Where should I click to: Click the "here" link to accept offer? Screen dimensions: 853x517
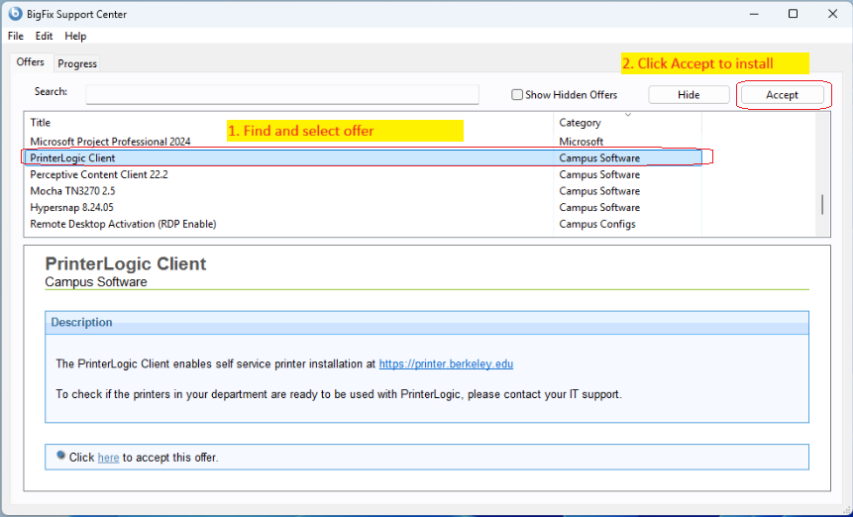click(108, 458)
